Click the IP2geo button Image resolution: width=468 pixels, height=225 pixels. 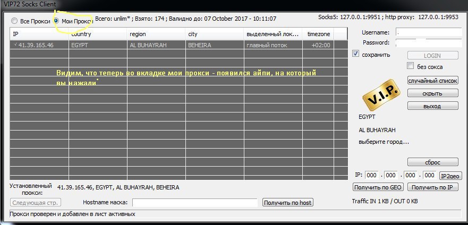point(450,176)
